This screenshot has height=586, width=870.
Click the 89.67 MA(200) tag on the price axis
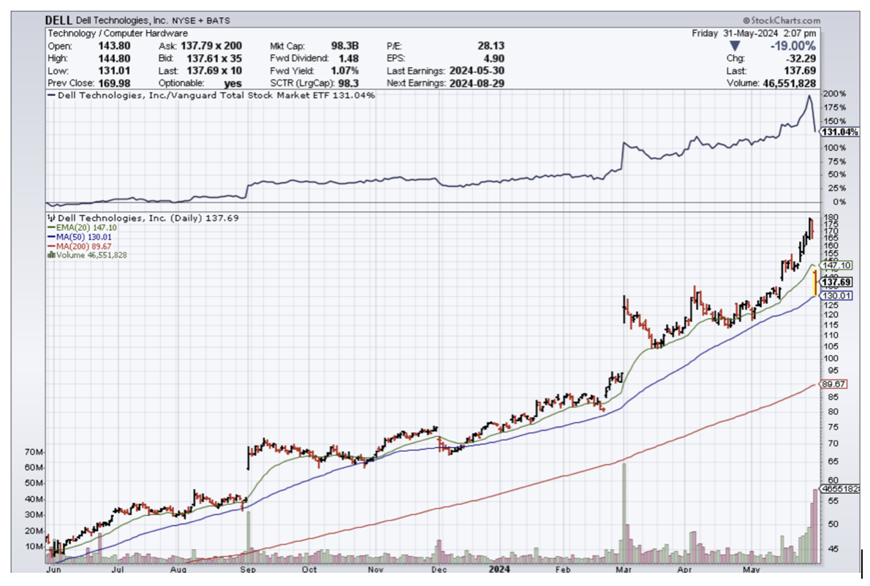coord(833,384)
